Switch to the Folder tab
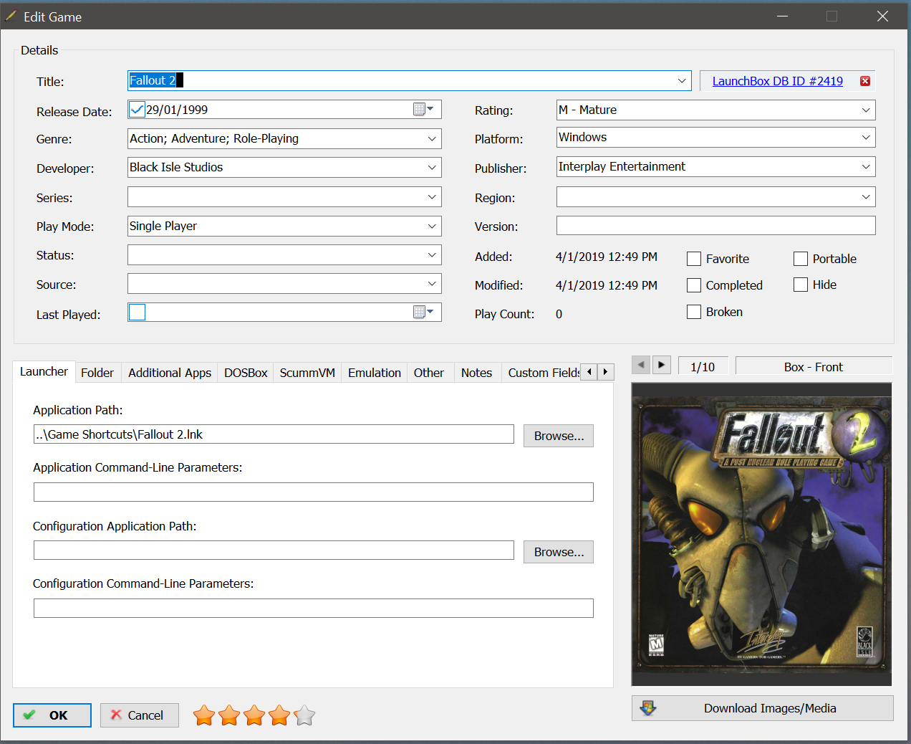The width and height of the screenshot is (911, 744). point(97,373)
